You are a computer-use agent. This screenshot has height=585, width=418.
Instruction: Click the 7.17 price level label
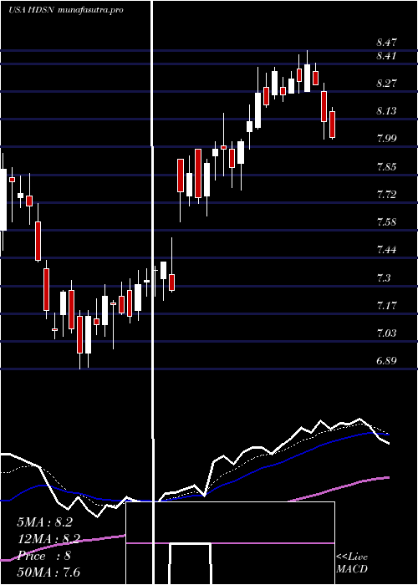[x=386, y=306]
